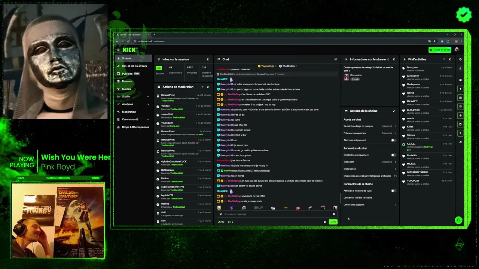Select Stream in the sidebar

[x=133, y=58]
